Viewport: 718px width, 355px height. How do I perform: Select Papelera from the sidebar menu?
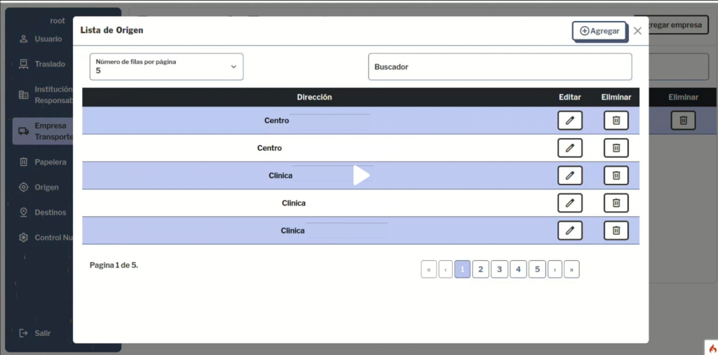pos(50,162)
